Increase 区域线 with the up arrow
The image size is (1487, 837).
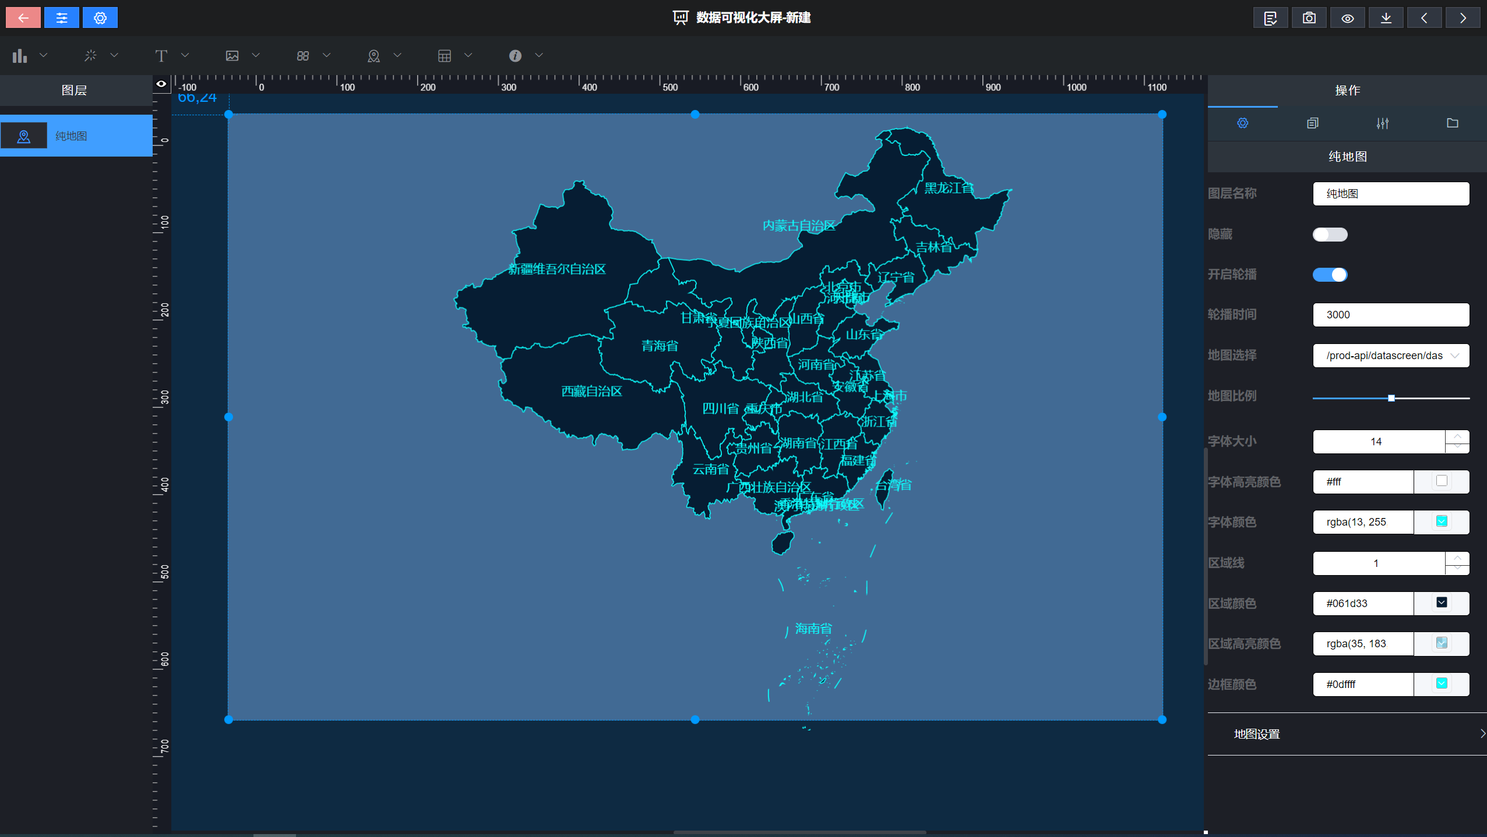[1457, 558]
